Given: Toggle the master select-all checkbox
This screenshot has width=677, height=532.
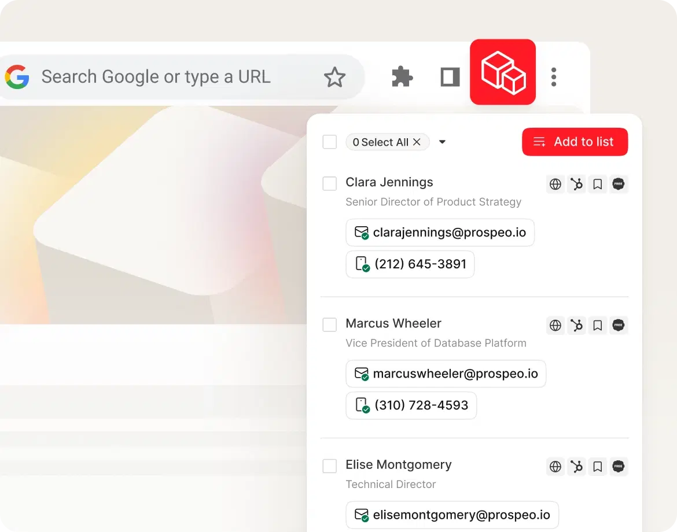Looking at the screenshot, I should pos(330,142).
